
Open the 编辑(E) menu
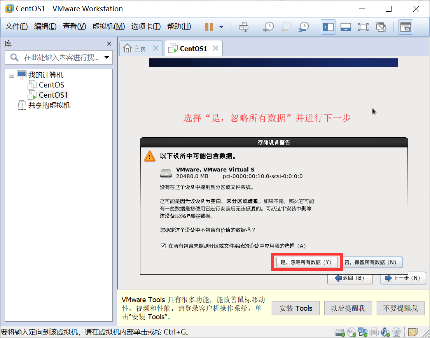tap(45, 26)
